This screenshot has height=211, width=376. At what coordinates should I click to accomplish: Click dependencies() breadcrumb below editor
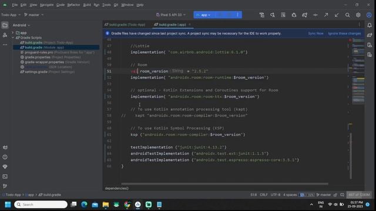tap(116, 188)
